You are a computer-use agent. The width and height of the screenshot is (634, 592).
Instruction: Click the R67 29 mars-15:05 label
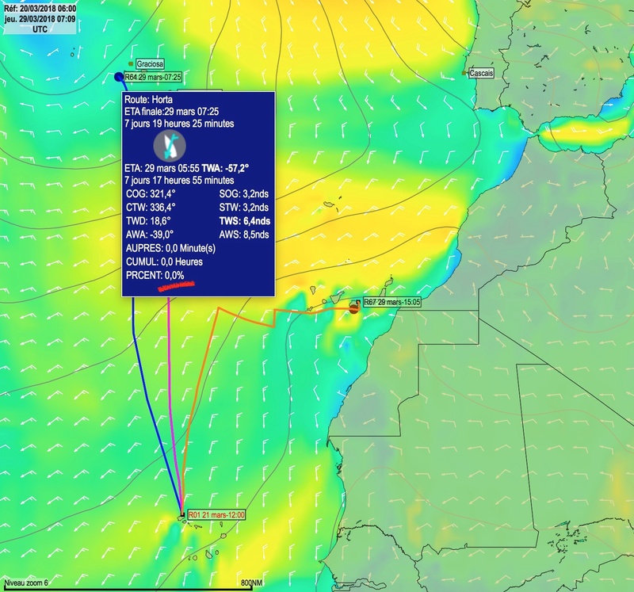391,302
